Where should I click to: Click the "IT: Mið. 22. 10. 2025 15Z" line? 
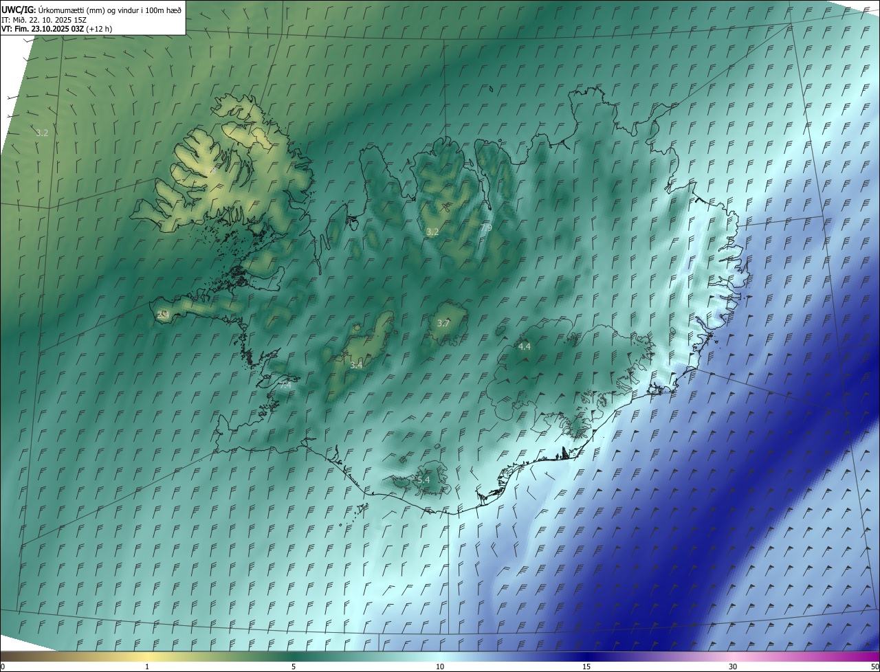44,19
